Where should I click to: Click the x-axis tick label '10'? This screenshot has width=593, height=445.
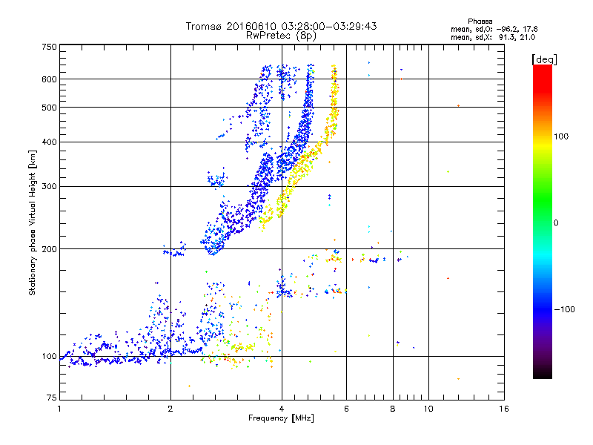(x=428, y=409)
